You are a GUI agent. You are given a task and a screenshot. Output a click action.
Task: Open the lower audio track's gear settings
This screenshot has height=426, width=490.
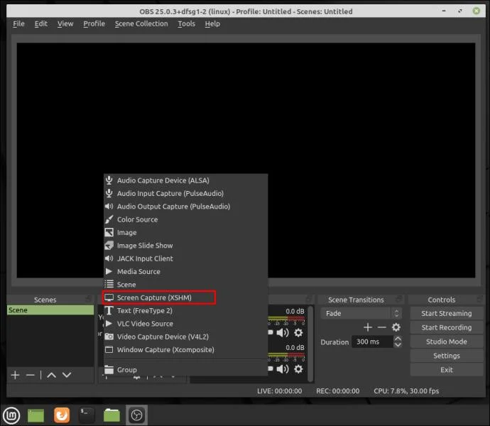point(298,369)
